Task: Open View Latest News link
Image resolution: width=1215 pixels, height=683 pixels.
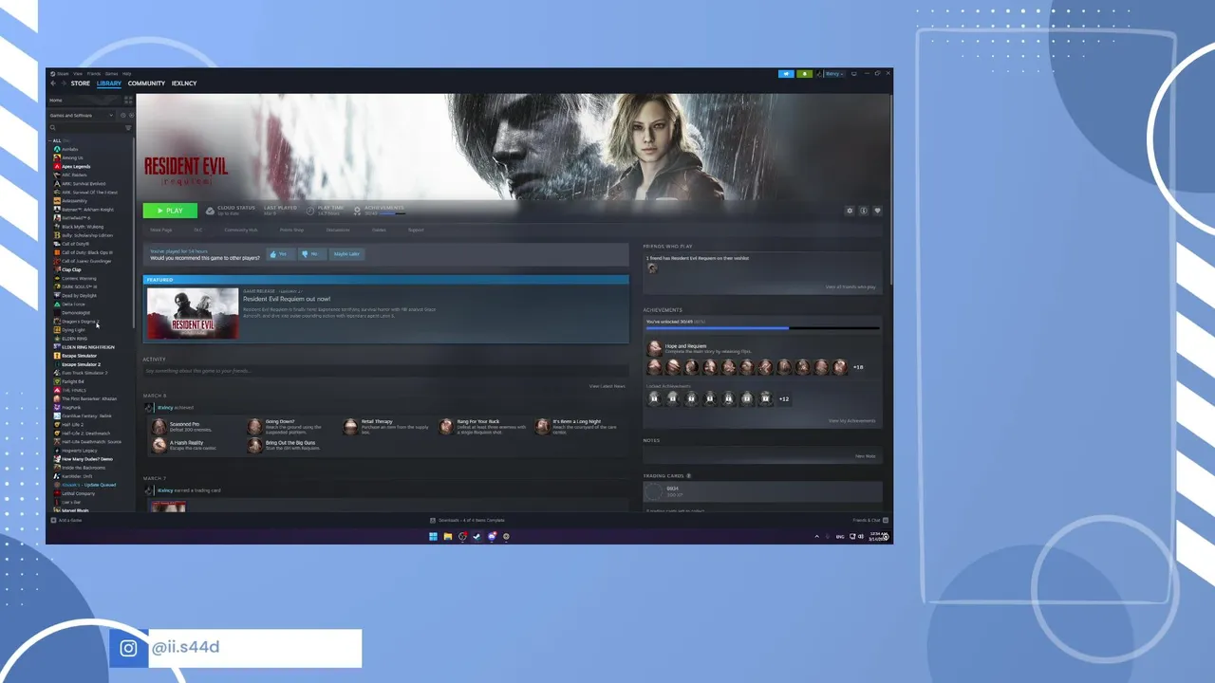Action: 607,386
